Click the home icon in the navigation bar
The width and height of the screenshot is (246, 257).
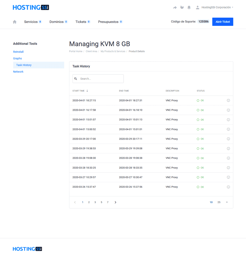coord(14,22)
